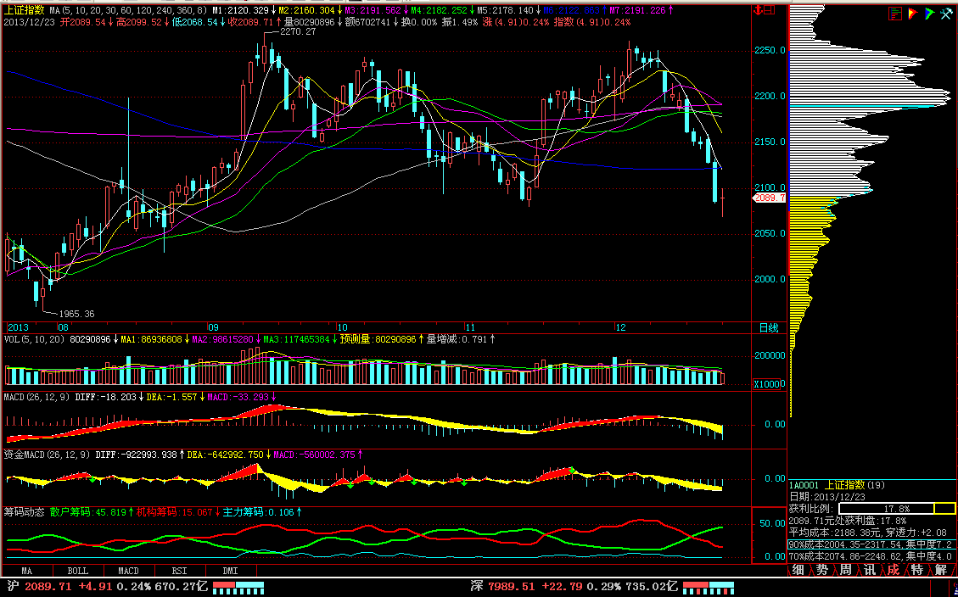Click the 1A0001 index code
Viewport: 958px width, 597px height.
pyautogui.click(x=805, y=485)
